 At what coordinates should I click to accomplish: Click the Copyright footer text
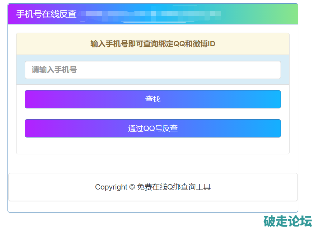[153, 187]
